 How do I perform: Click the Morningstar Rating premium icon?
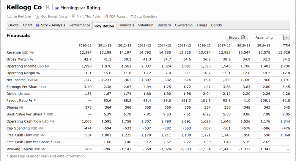[57, 8]
